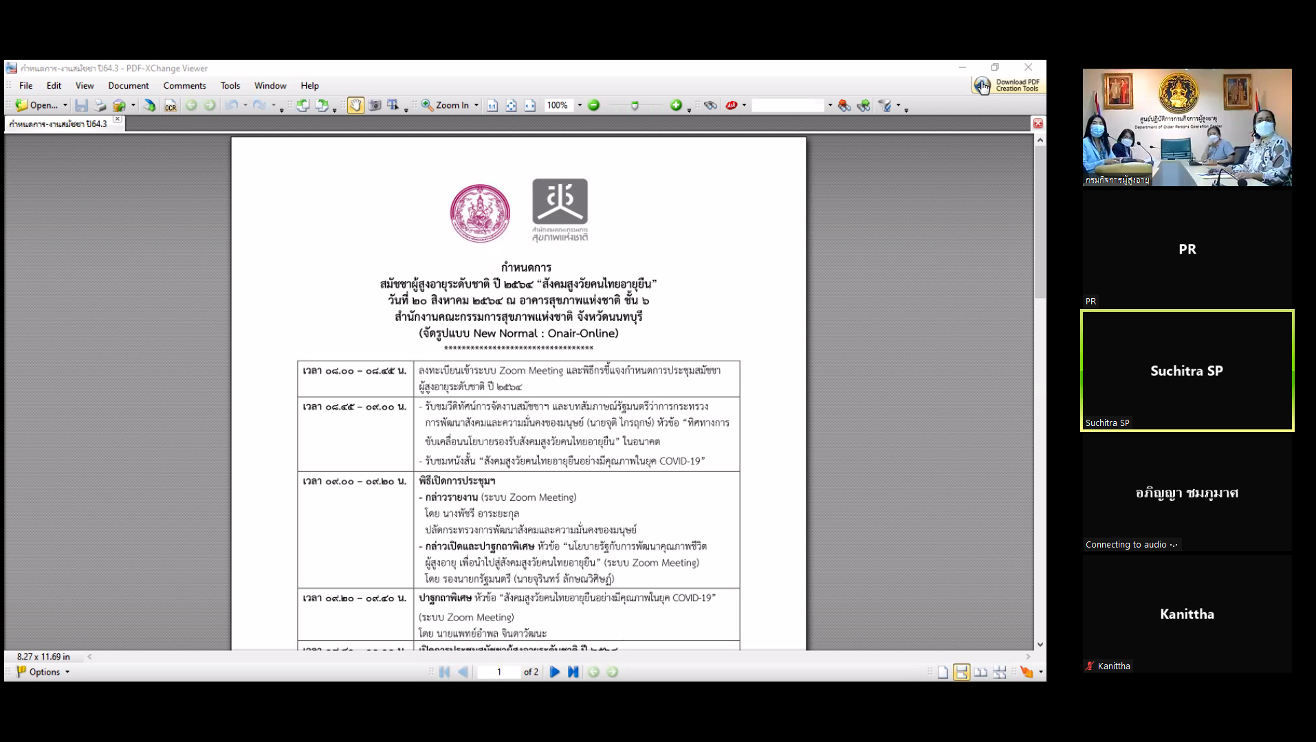Screen dimensions: 1316x742
Task: Adjust the zoom slider handle
Action: 635,105
